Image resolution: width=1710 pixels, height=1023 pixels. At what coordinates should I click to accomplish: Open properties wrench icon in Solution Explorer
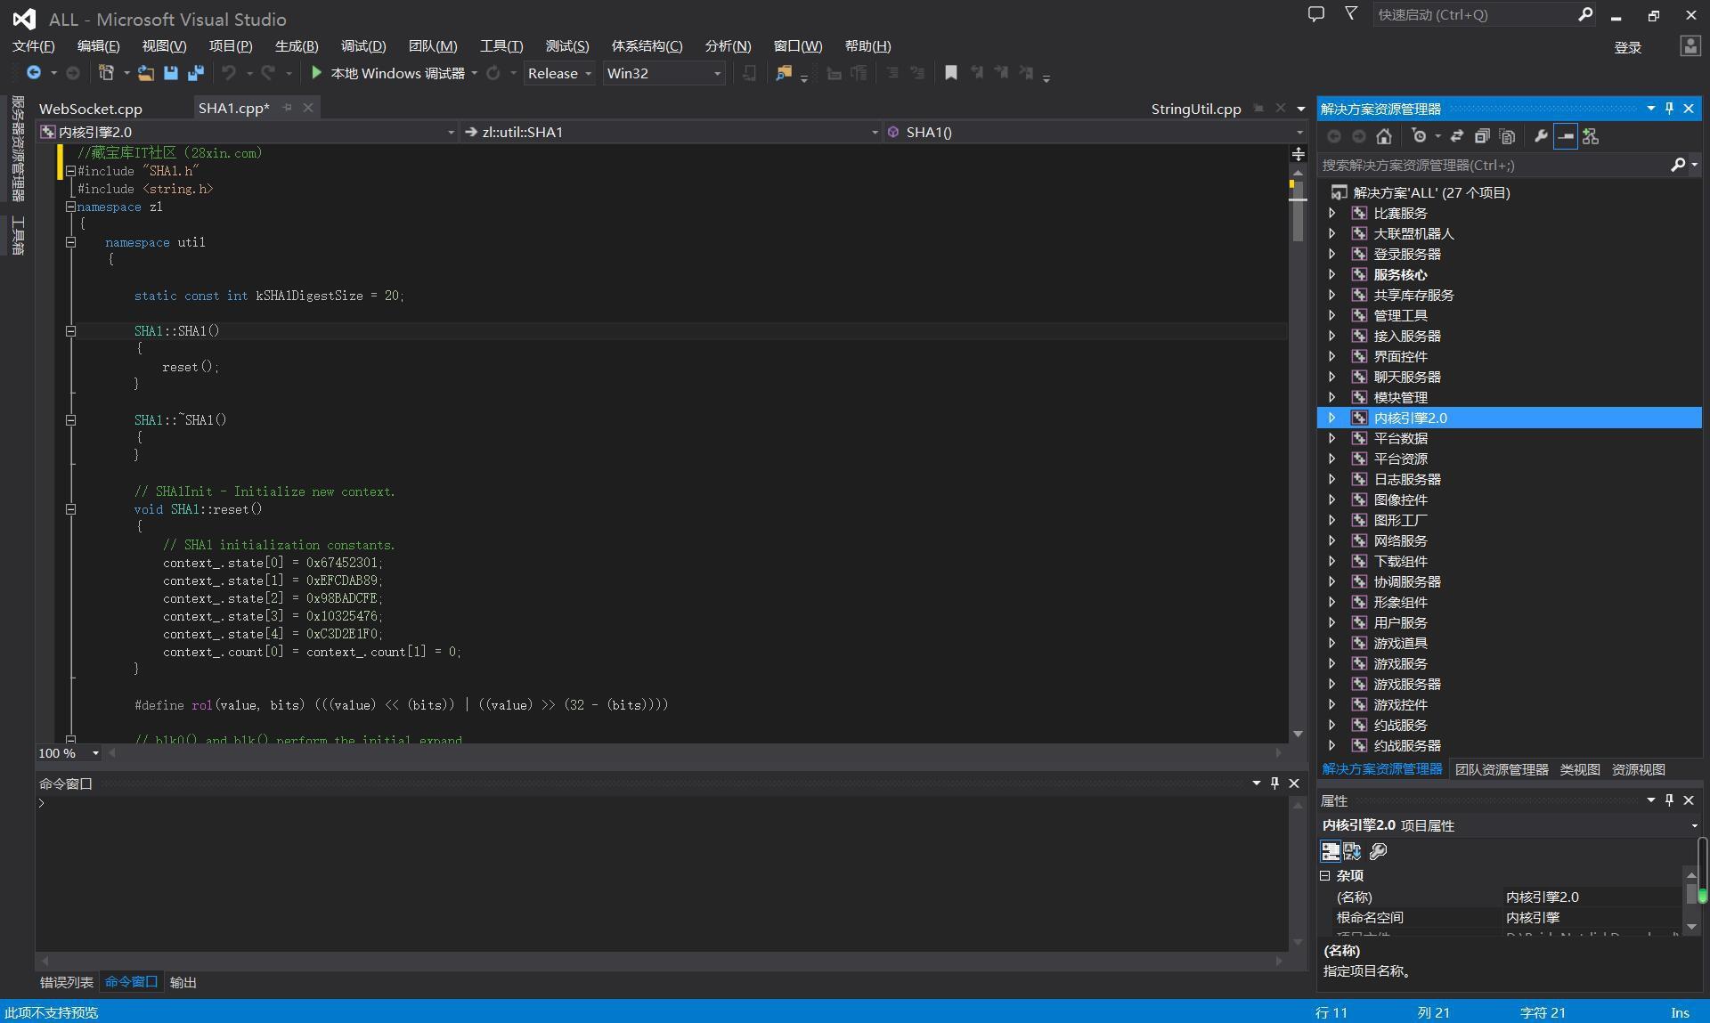click(1541, 136)
